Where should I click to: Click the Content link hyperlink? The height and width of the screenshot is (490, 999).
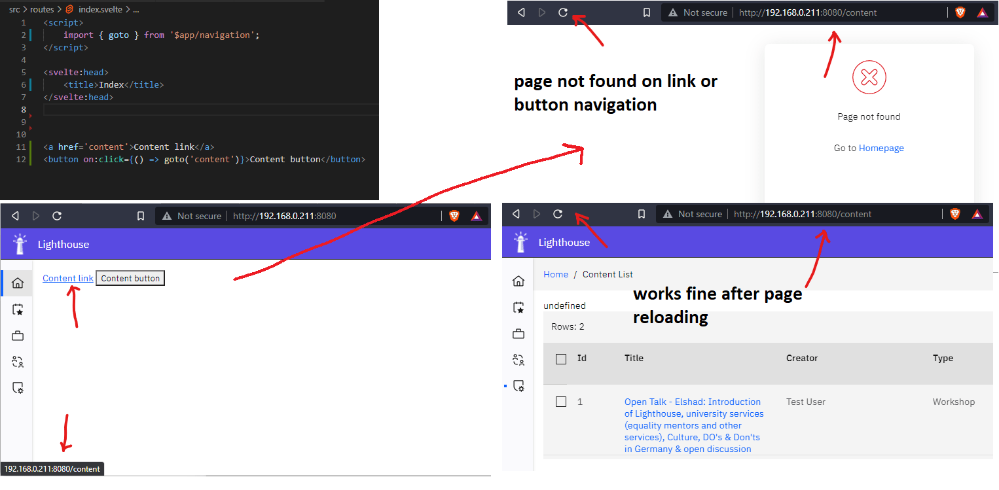[x=68, y=278]
